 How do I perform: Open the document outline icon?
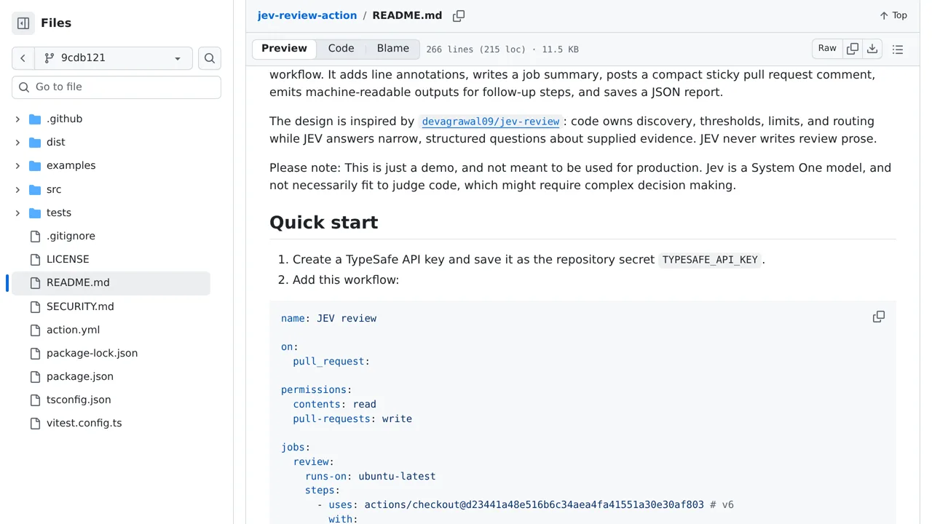click(898, 49)
